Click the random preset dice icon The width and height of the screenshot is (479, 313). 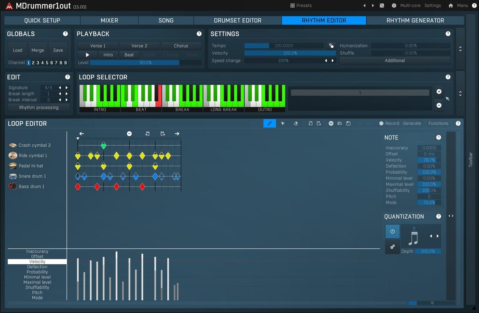click(382, 6)
